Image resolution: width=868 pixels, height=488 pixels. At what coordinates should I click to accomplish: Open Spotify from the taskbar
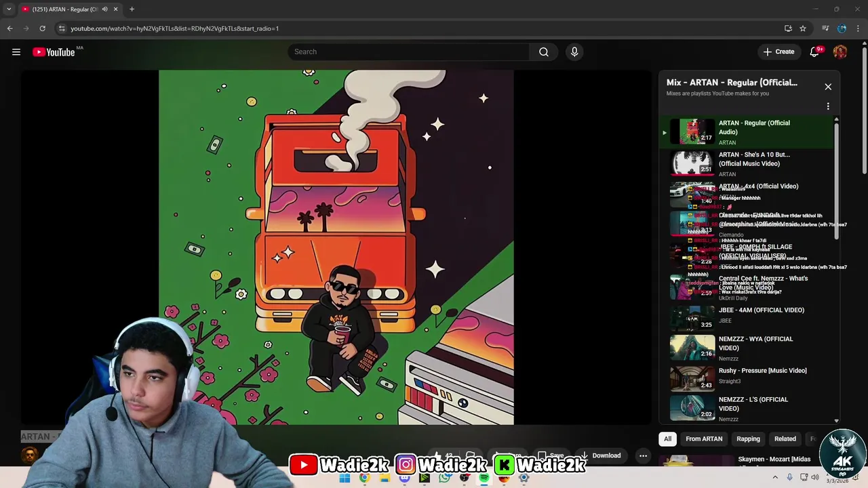[484, 478]
